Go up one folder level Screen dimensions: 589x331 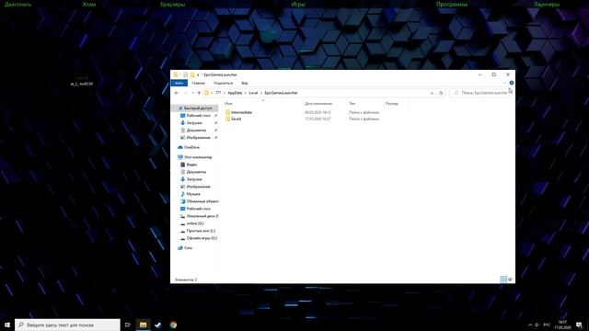click(199, 93)
